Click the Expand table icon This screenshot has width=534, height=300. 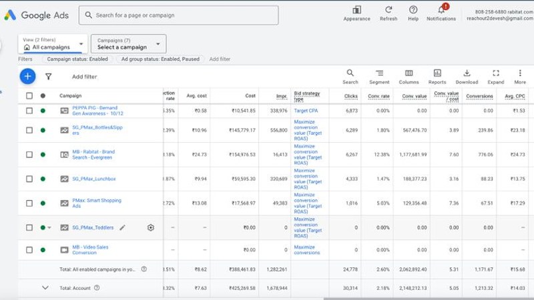(x=496, y=73)
